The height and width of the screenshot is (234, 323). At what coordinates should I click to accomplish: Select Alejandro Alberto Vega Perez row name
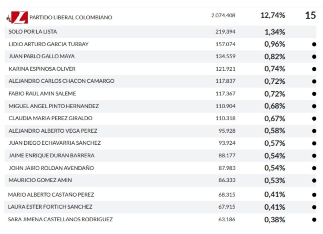tap(53, 131)
